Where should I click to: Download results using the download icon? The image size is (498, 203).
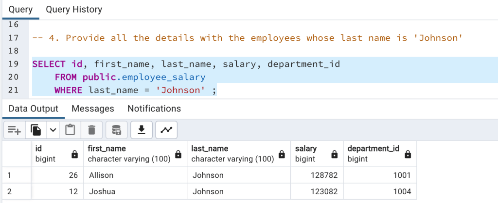142,130
